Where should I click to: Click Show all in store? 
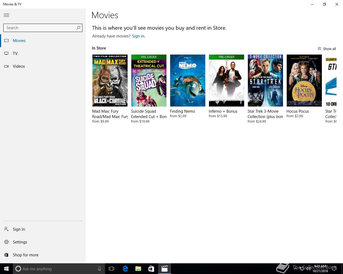(x=327, y=49)
